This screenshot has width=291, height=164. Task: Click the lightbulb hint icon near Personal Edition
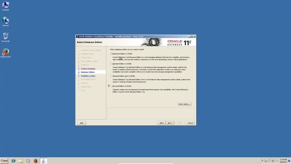tap(109, 86)
